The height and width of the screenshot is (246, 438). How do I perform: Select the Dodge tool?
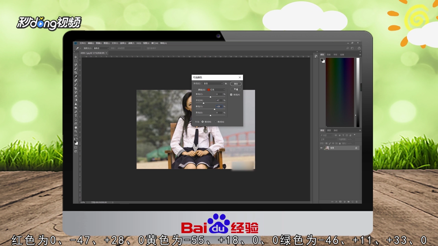[x=76, y=107]
